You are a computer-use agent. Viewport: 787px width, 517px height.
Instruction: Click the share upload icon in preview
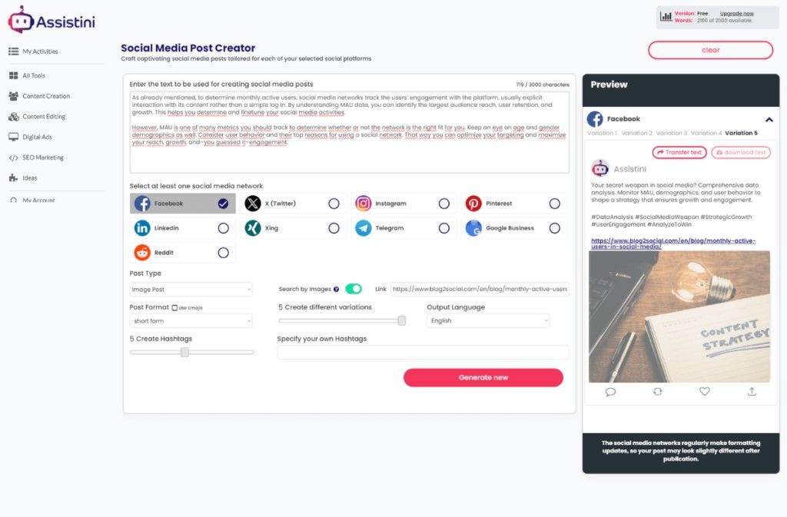(x=752, y=391)
